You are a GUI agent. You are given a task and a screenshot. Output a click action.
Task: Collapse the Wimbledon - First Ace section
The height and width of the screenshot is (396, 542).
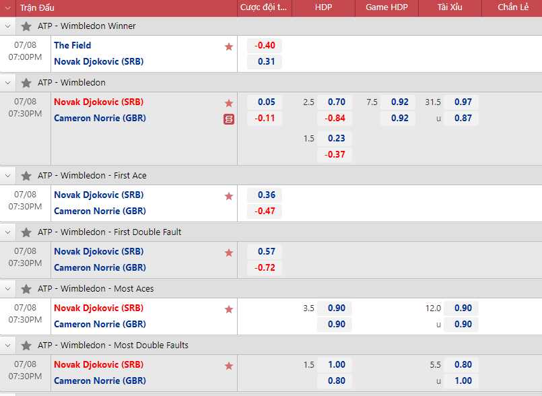point(7,176)
